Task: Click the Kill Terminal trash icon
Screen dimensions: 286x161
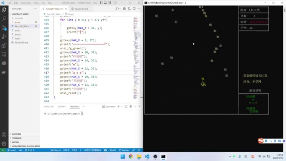Action: (x=131, y=106)
